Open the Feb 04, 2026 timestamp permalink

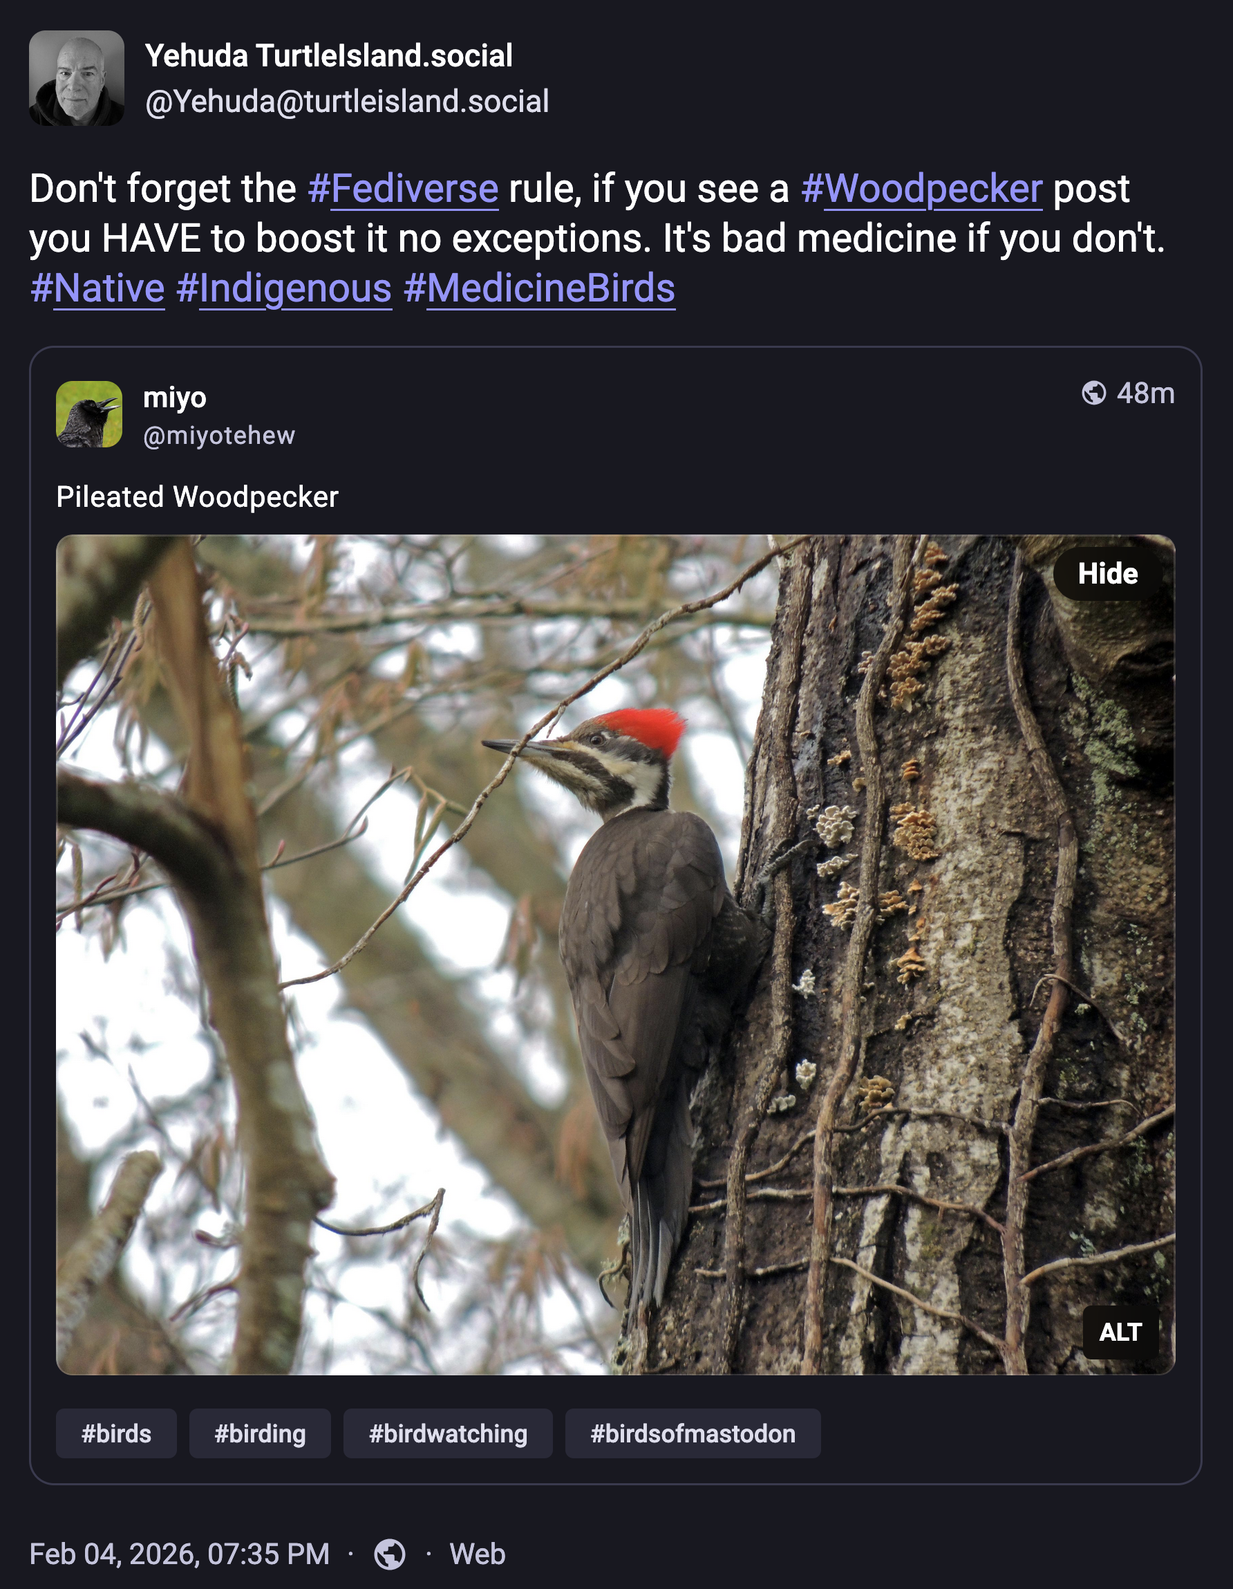[180, 1554]
